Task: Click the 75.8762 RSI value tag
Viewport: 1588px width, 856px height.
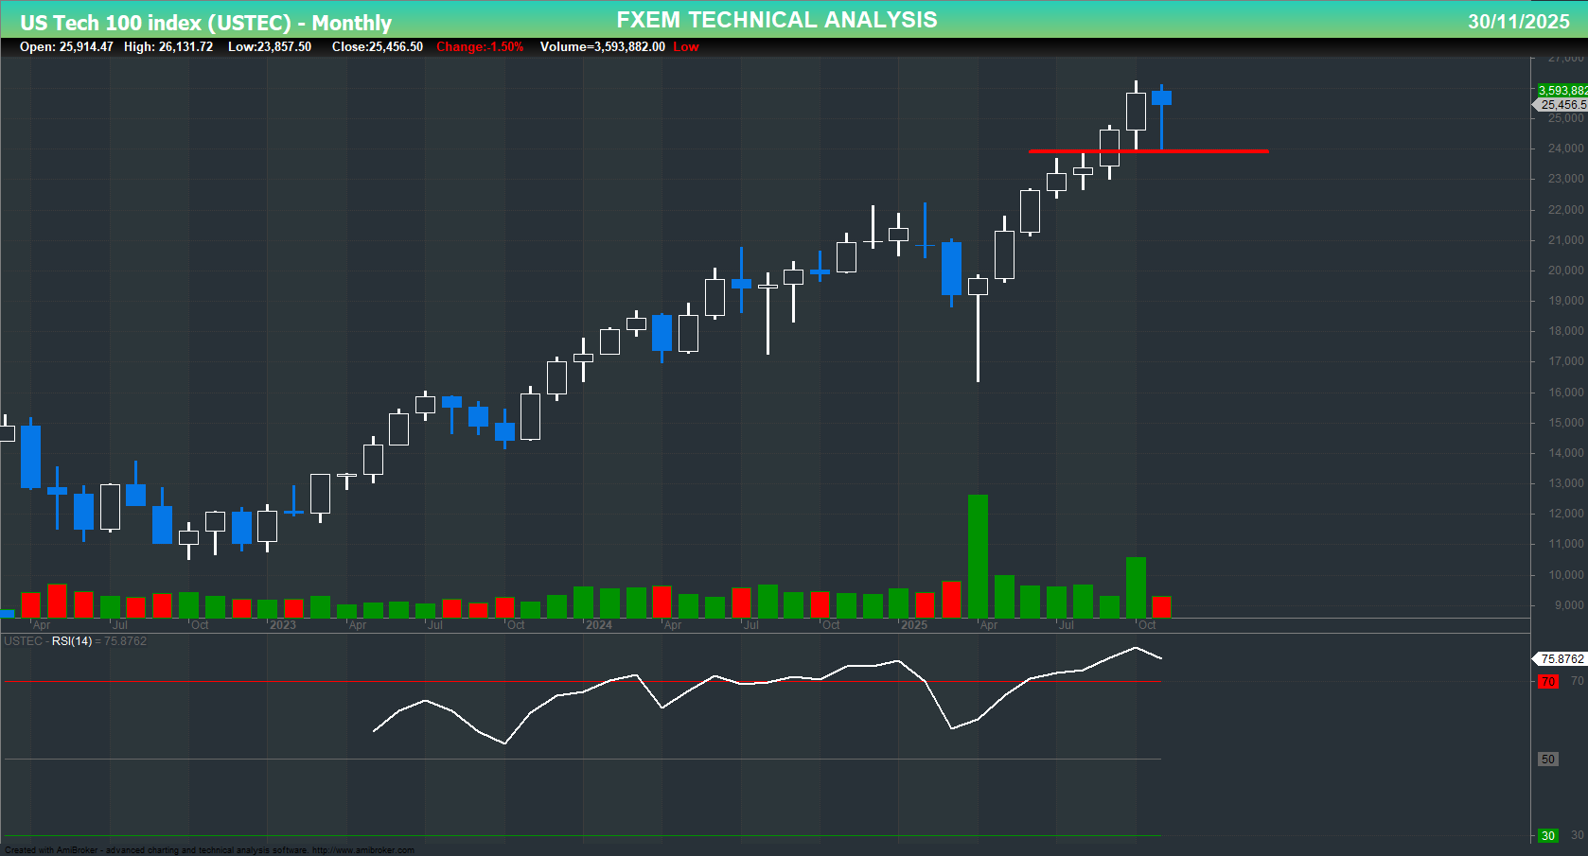Action: pos(1562,659)
